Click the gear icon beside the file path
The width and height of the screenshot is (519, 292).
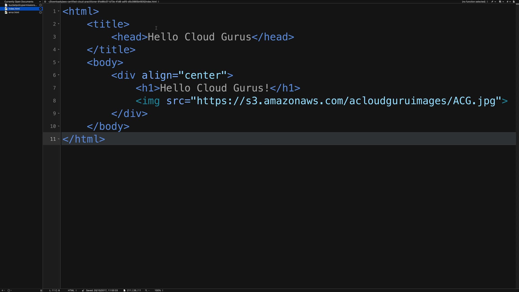point(45,2)
